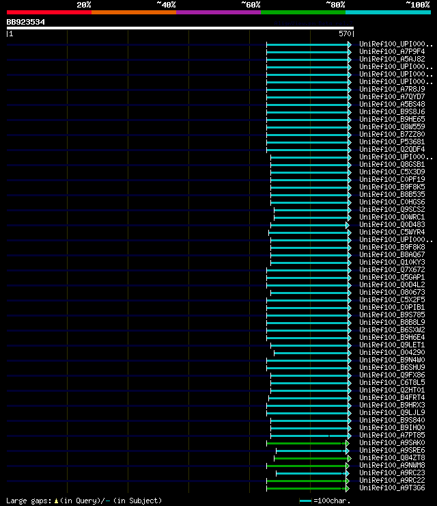Screen dimensions: 437x506
Task: Select the UniRef100_B9HE65 label
Action: click(x=392, y=120)
